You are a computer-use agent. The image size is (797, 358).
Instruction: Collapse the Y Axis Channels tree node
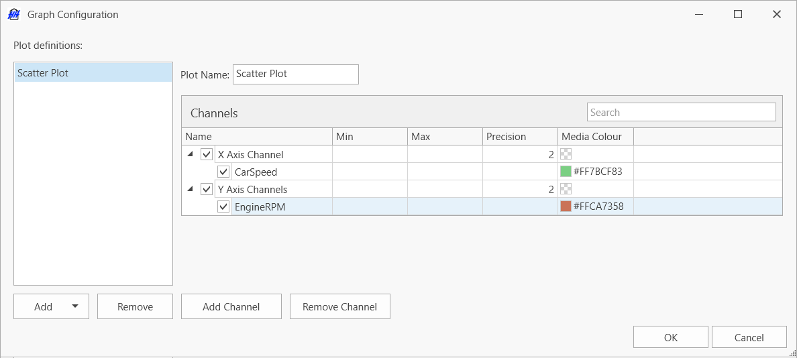191,189
